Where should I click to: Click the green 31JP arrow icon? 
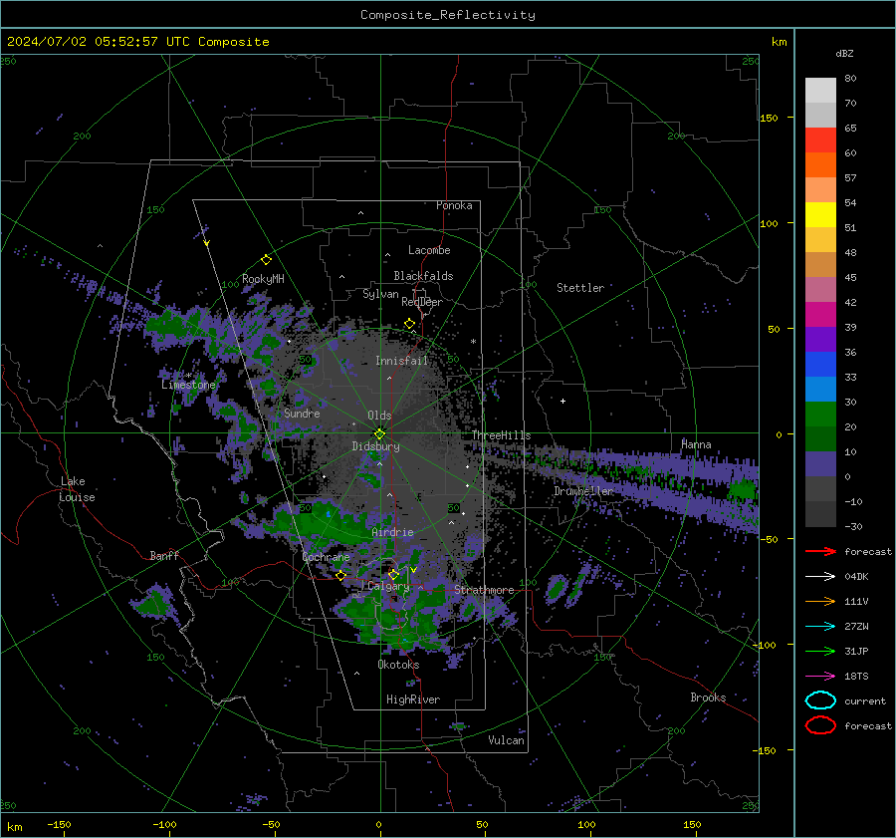[820, 651]
